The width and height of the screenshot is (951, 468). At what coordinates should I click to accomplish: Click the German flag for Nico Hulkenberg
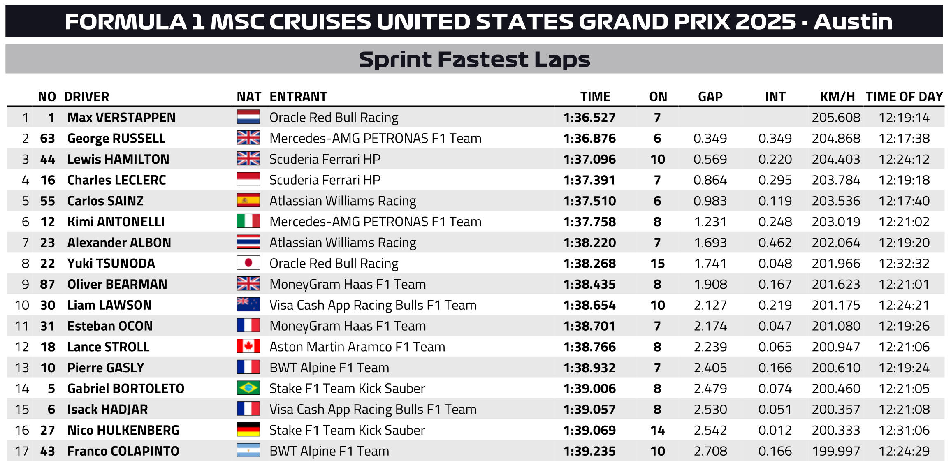coord(248,430)
